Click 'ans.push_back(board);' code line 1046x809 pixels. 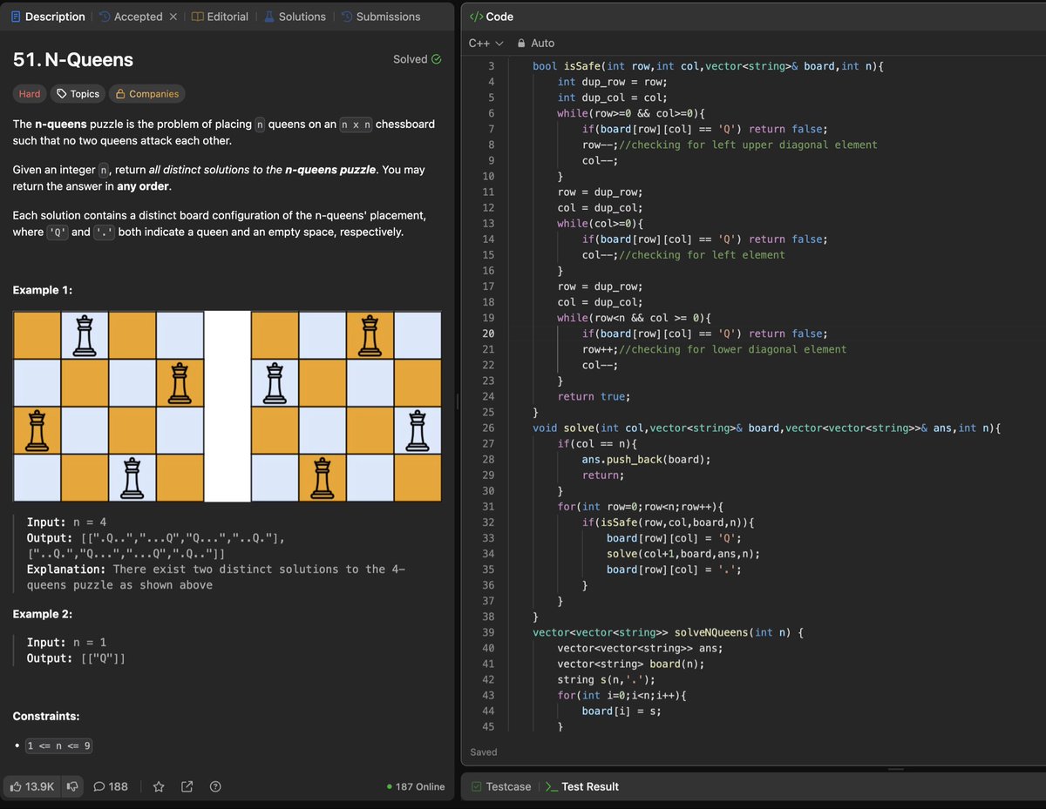pos(647,459)
